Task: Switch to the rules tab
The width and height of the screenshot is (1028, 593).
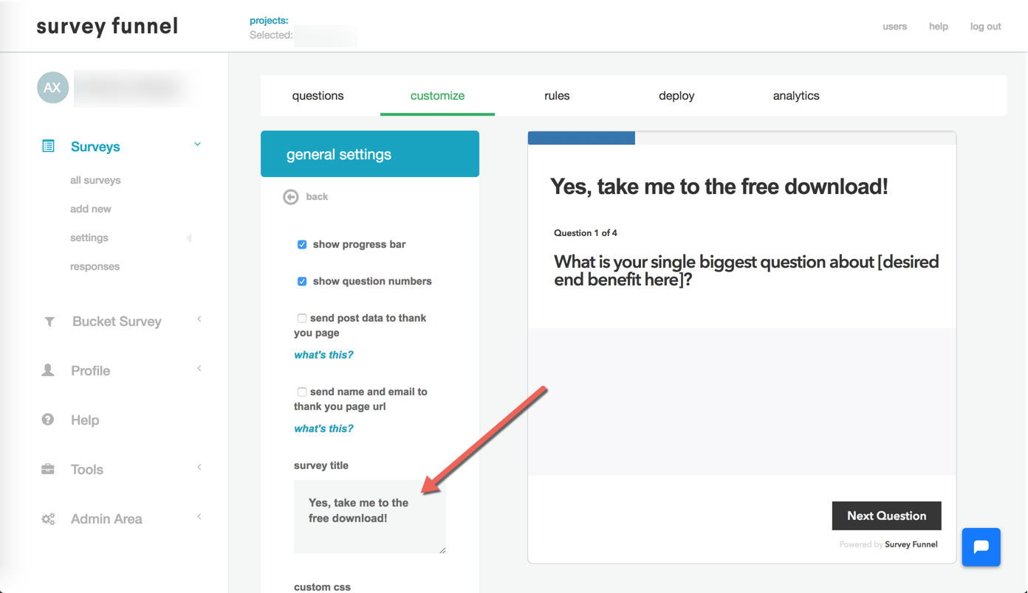Action: point(557,96)
